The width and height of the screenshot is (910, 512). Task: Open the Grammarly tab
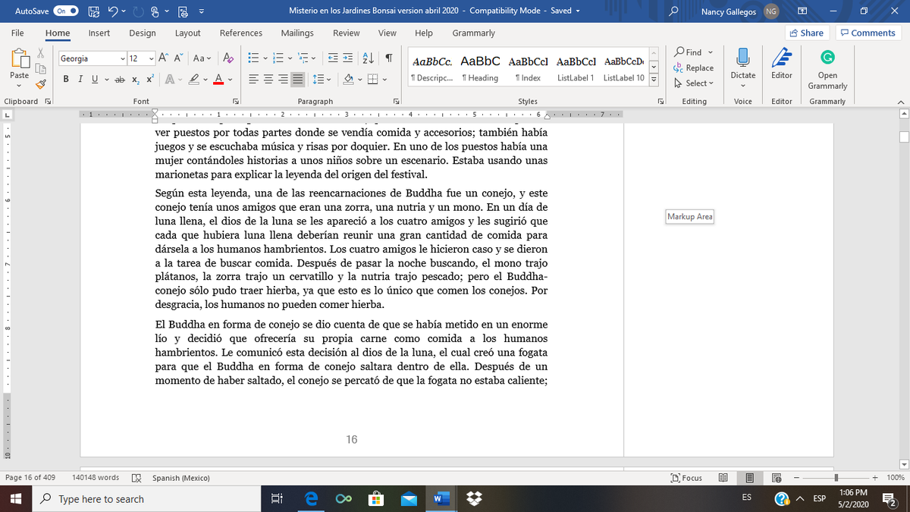tap(473, 33)
